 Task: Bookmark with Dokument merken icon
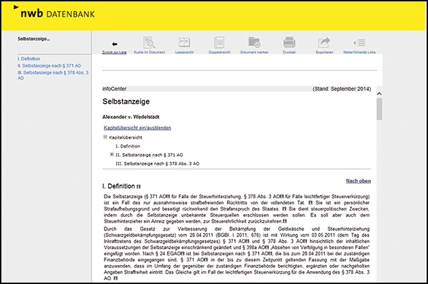click(x=255, y=42)
